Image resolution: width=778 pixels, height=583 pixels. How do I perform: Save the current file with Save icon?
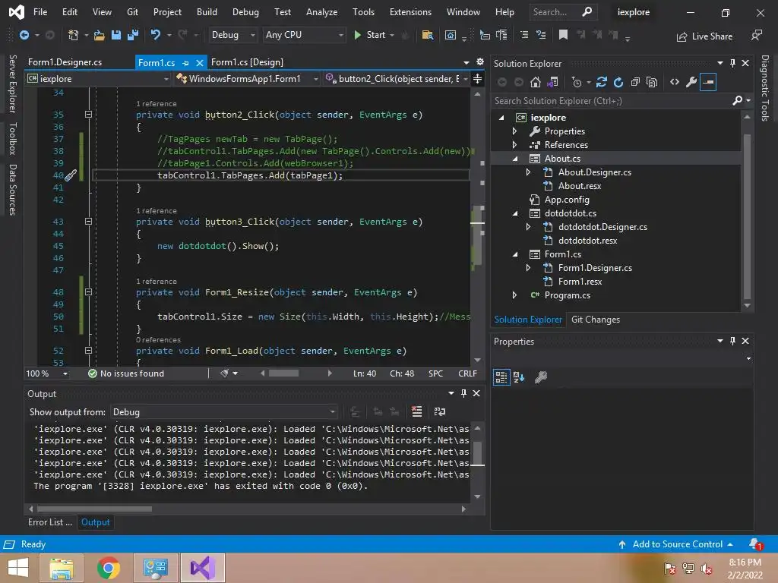coord(116,35)
